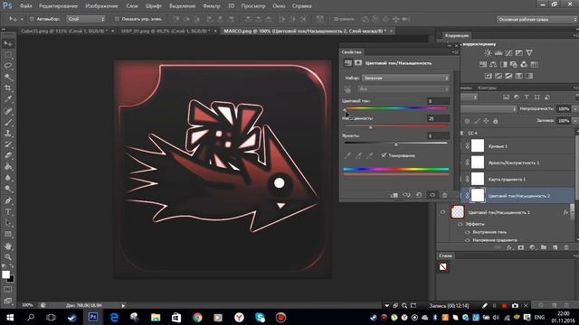Switch to the Контуры panel tab
This screenshot has height=325, width=579.
click(487, 88)
